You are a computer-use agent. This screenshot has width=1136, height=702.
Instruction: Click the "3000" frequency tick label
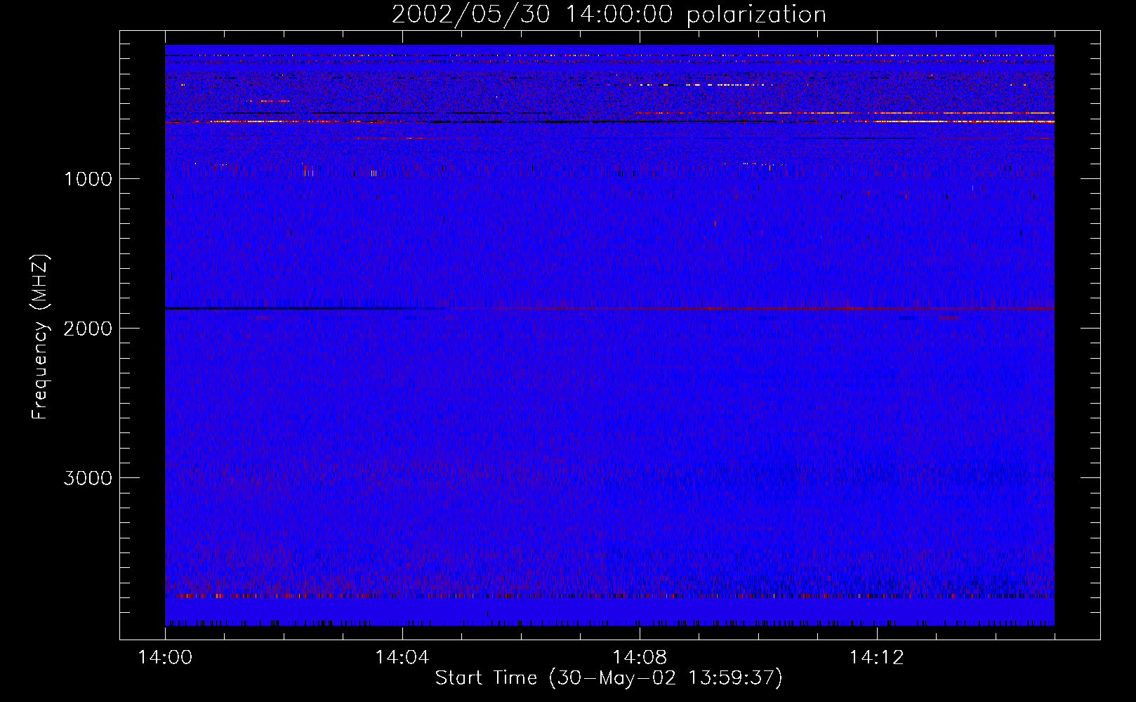[x=88, y=478]
